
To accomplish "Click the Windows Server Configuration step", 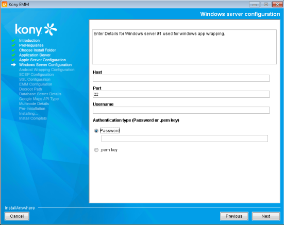I will click(x=45, y=65).
